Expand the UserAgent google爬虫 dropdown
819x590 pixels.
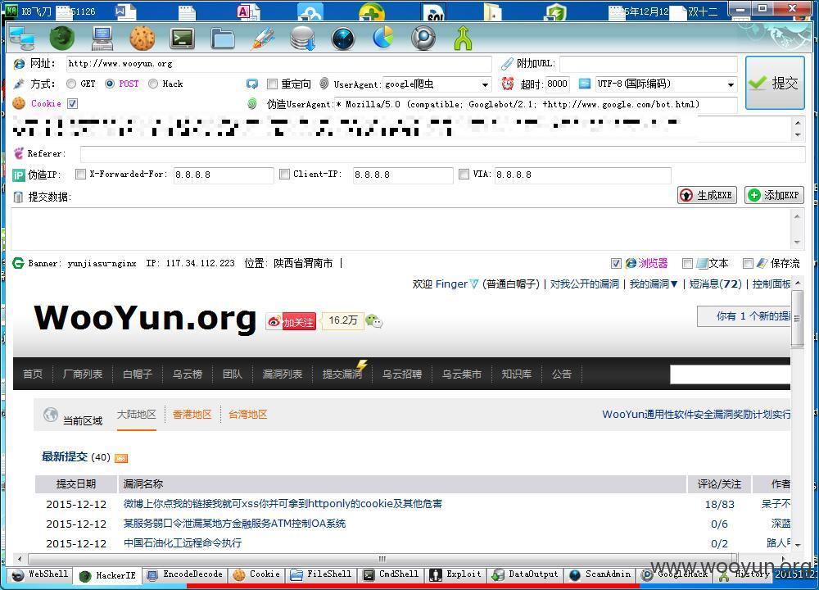pos(485,84)
